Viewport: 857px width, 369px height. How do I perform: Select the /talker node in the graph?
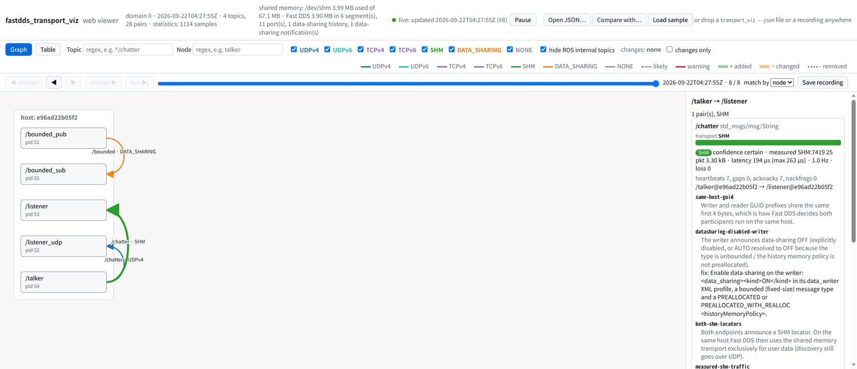[63, 282]
